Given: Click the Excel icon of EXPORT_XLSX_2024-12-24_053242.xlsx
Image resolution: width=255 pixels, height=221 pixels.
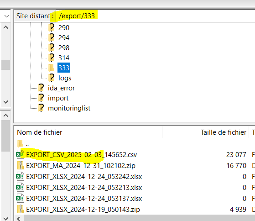Looking at the screenshot, I should coord(20,176).
